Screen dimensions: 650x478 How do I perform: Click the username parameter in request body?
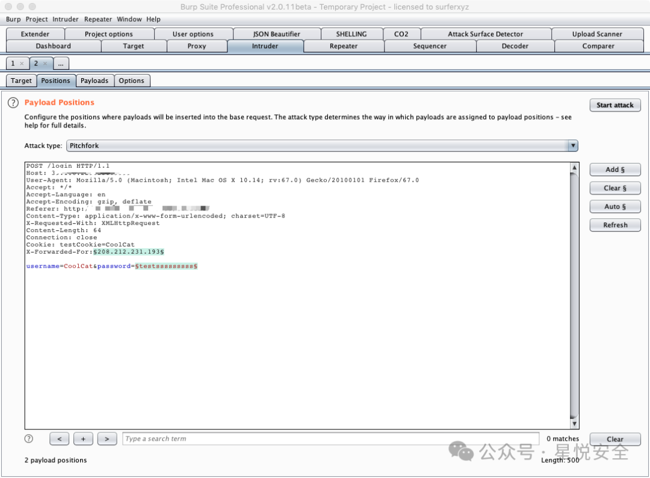pyautogui.click(x=43, y=266)
